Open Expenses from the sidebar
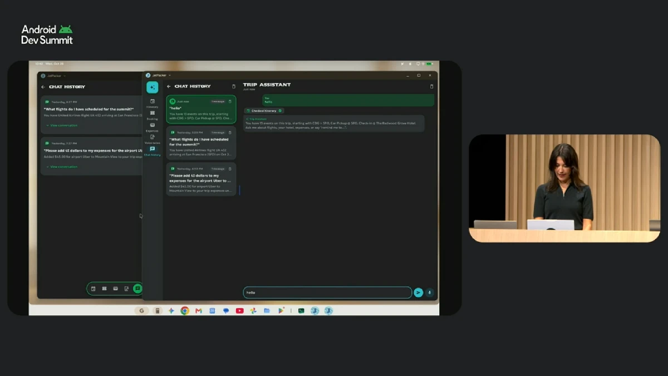This screenshot has height=376, width=668. click(152, 127)
